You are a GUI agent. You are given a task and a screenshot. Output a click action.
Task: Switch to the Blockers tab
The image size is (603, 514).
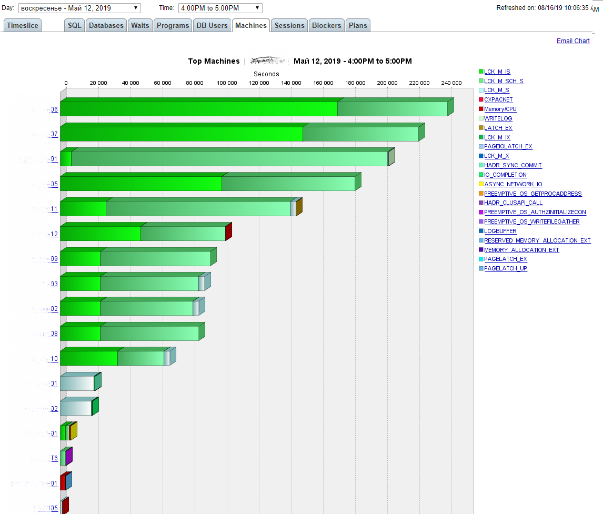327,25
